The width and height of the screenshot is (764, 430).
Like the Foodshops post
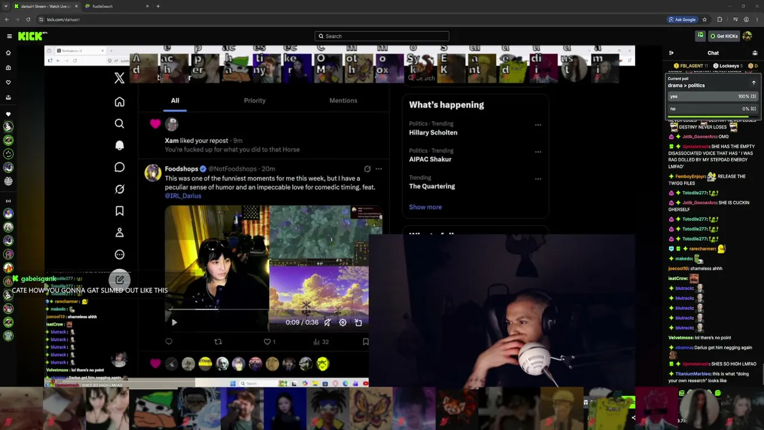coord(267,342)
